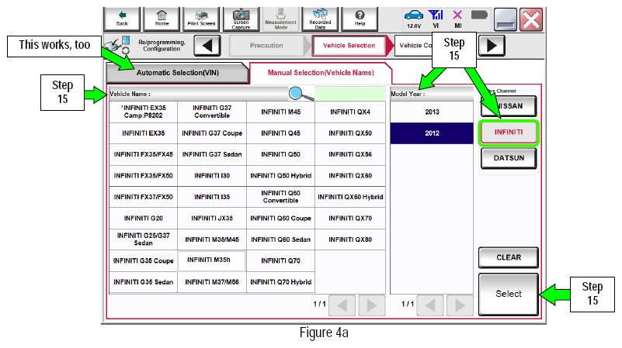Open Measurement Mode icon
The image size is (622, 348).
280,19
